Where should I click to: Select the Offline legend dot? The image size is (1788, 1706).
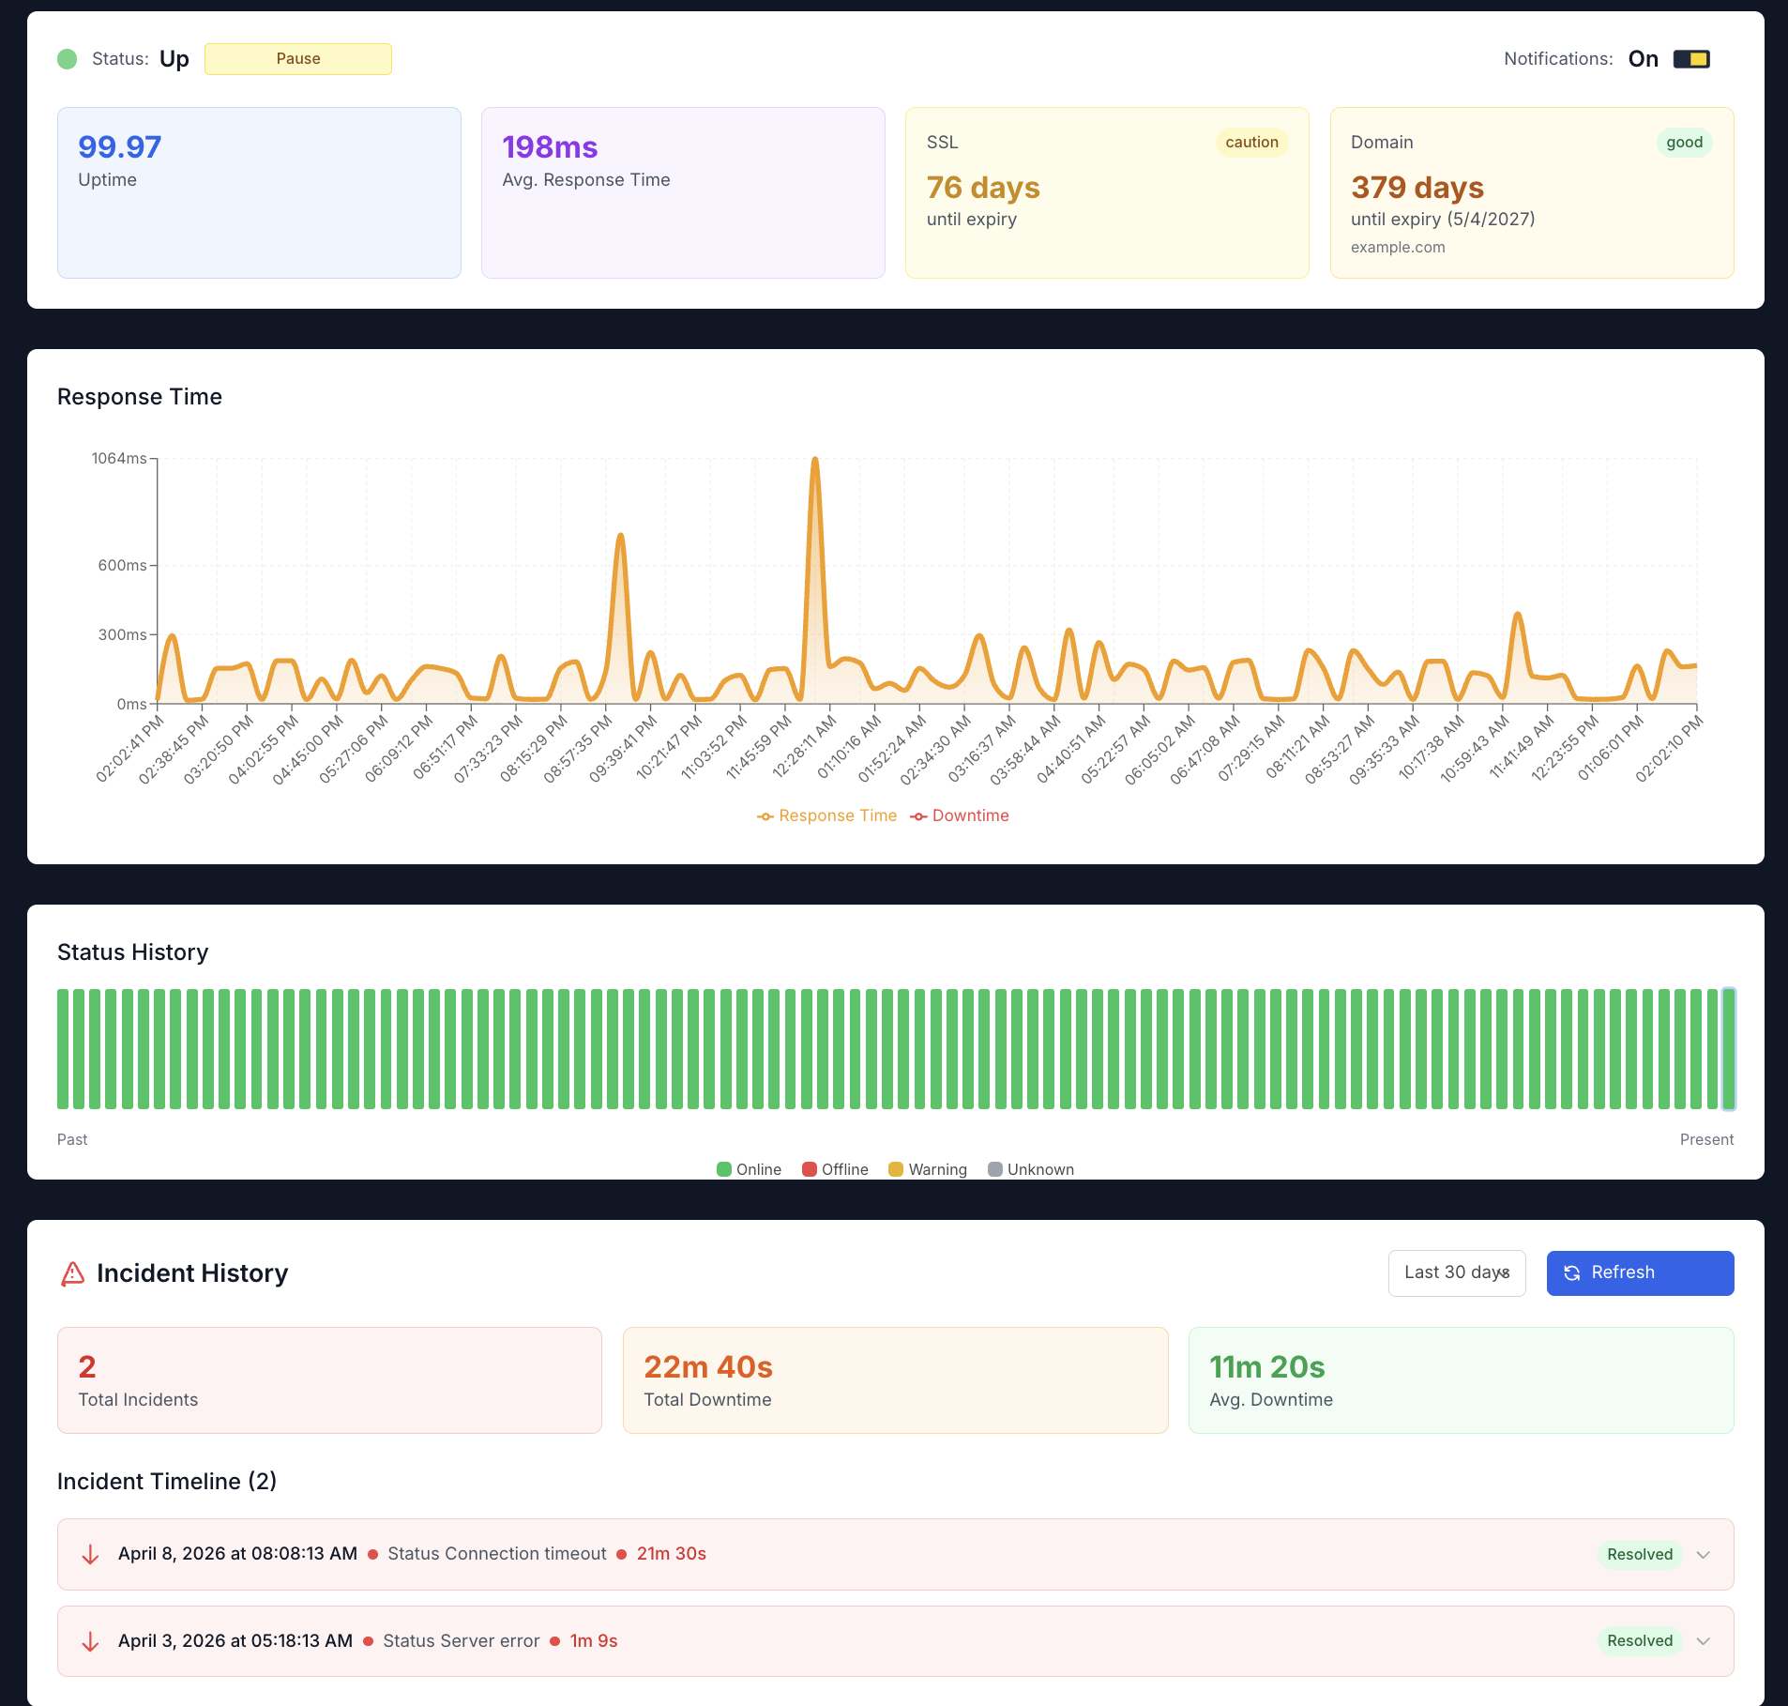point(809,1168)
